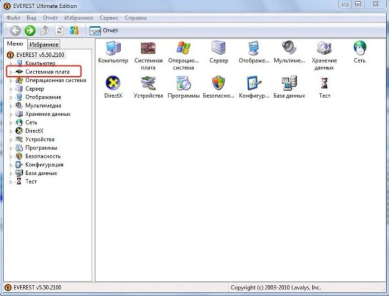Select Операционная система in the tree
This screenshot has height=296, width=389.
coord(56,80)
